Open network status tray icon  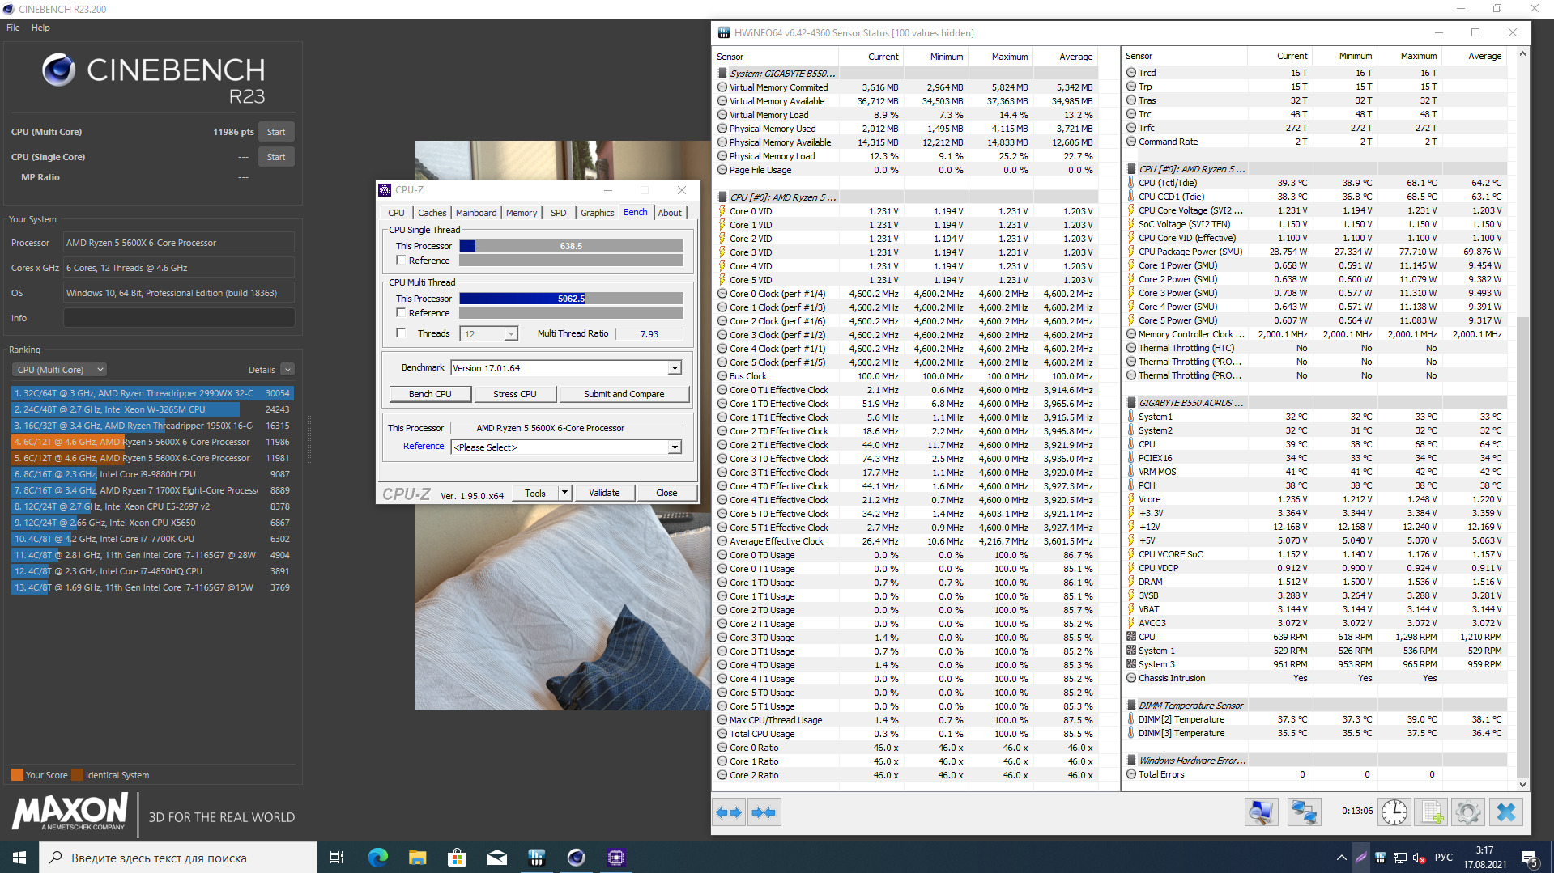[x=1399, y=858]
